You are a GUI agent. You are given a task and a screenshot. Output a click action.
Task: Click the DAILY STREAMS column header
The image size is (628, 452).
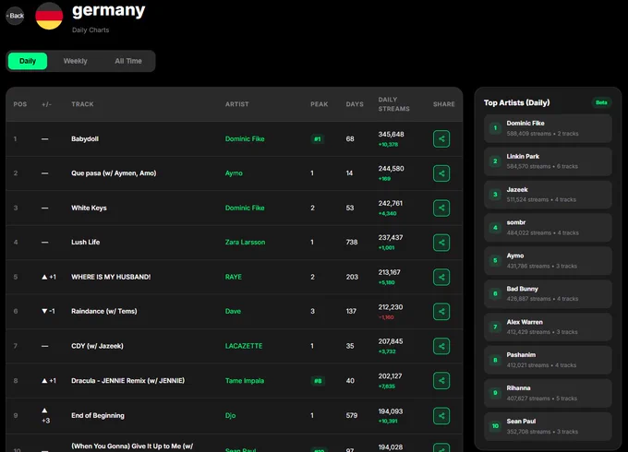(x=394, y=104)
